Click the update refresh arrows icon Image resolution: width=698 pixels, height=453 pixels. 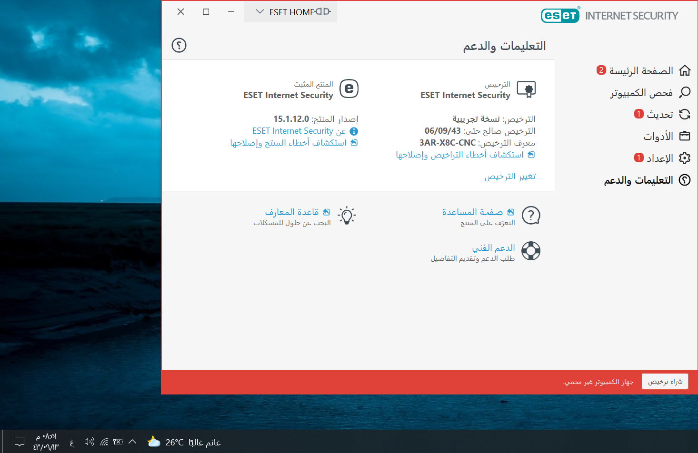[x=685, y=114]
